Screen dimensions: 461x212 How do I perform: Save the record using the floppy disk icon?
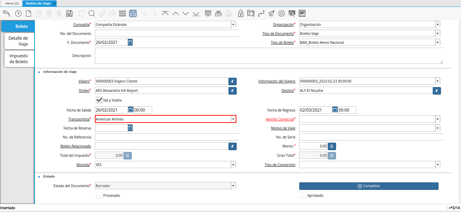69,13
